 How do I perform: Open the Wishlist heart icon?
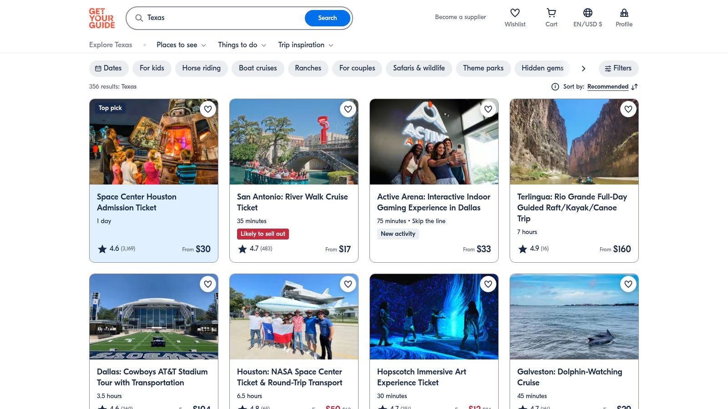pos(515,13)
